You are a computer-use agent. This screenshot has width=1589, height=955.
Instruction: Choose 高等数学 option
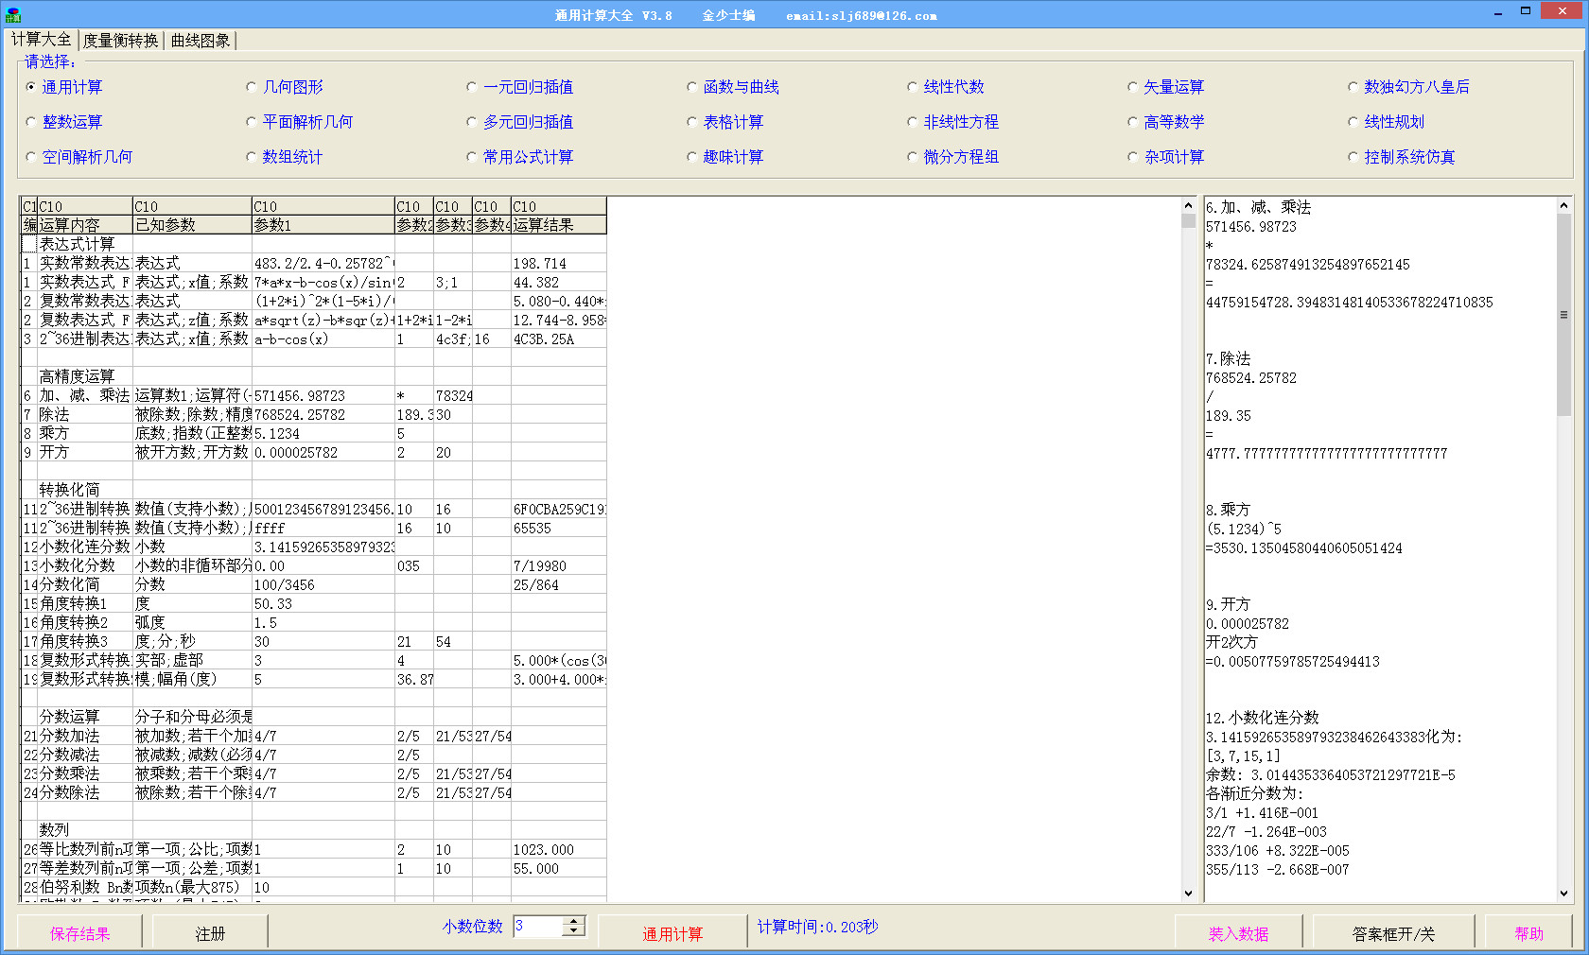click(x=1166, y=122)
